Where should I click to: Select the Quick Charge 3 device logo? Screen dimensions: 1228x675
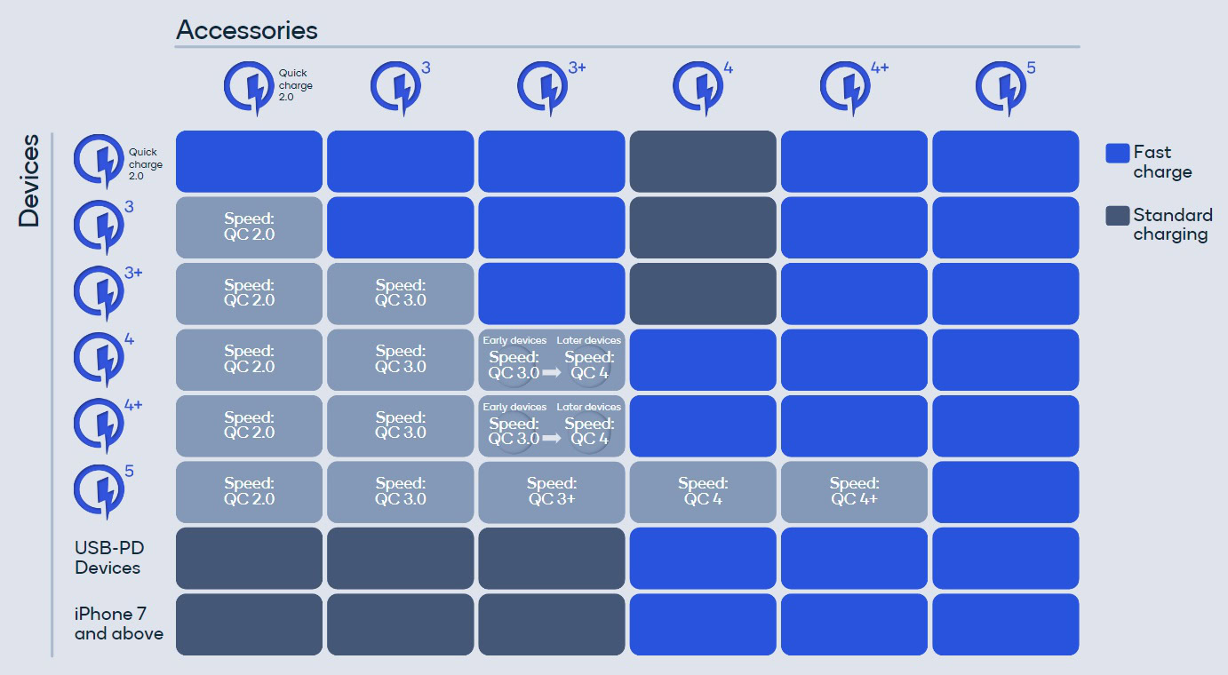point(100,228)
